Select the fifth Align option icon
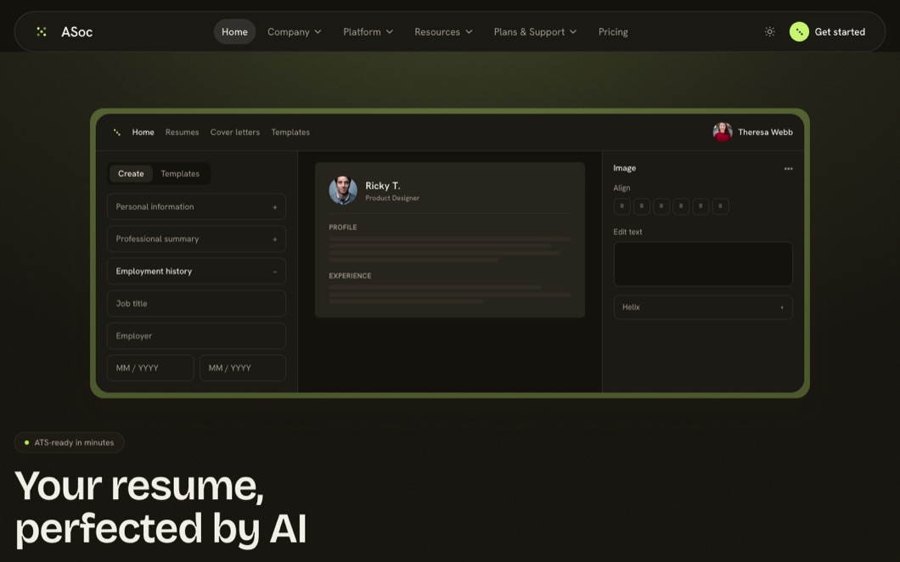This screenshot has width=900, height=562. pyautogui.click(x=700, y=206)
